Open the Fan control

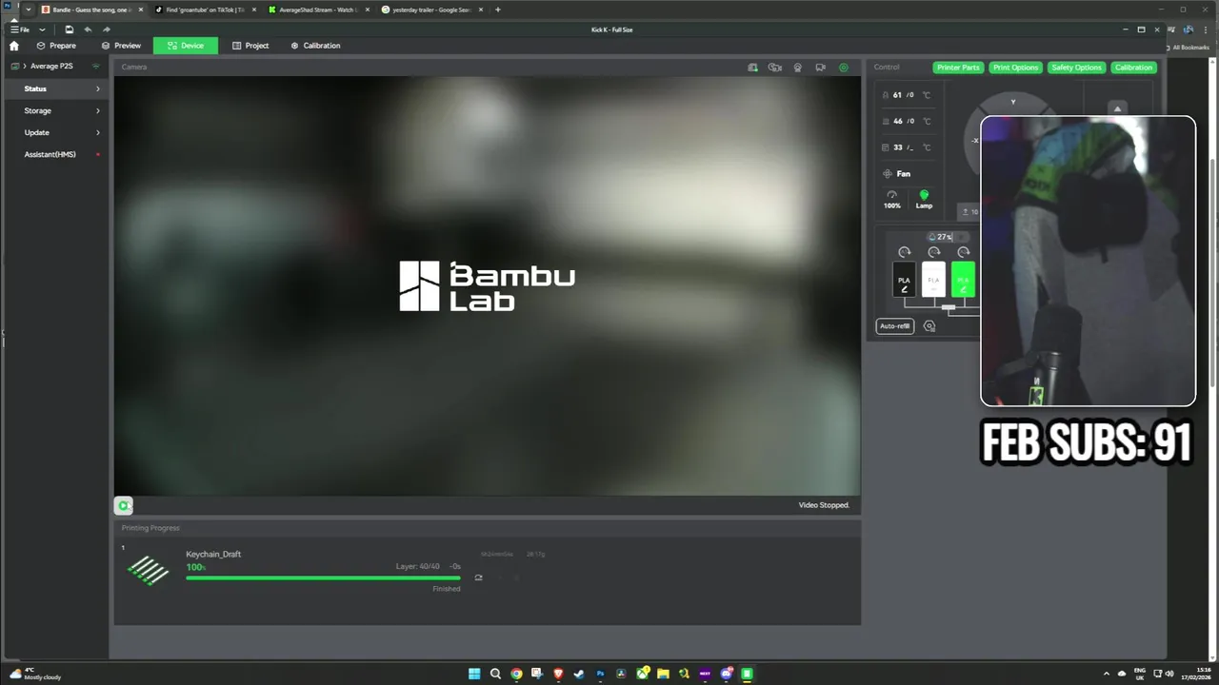point(897,174)
